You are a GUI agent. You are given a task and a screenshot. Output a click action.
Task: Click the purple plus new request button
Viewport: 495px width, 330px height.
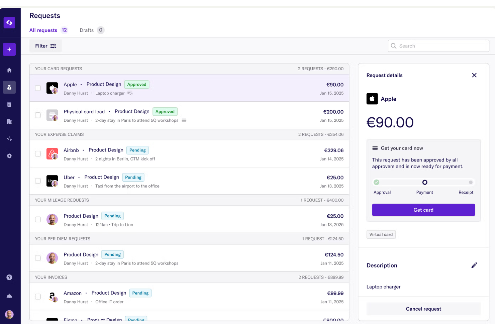point(9,49)
